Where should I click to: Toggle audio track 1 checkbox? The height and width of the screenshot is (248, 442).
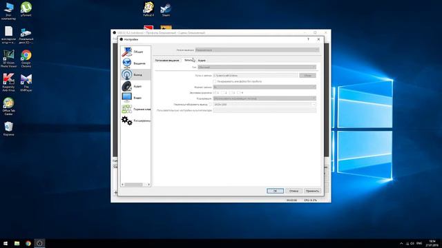tap(215, 92)
